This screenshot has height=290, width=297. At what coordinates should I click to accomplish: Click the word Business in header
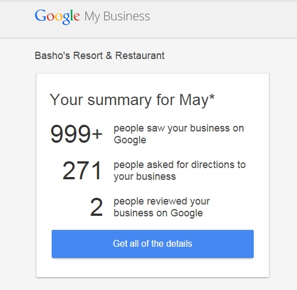(x=126, y=16)
